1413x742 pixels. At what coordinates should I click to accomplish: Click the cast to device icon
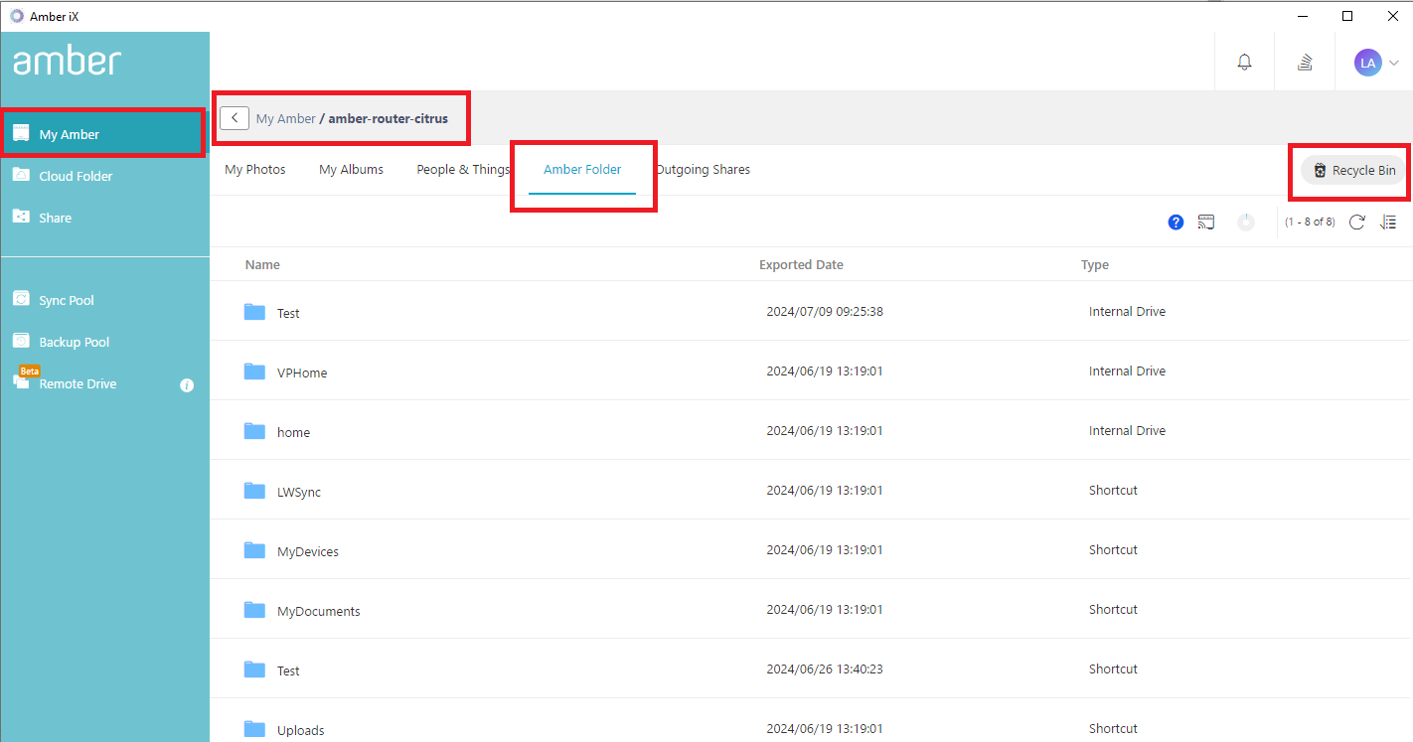click(x=1206, y=223)
